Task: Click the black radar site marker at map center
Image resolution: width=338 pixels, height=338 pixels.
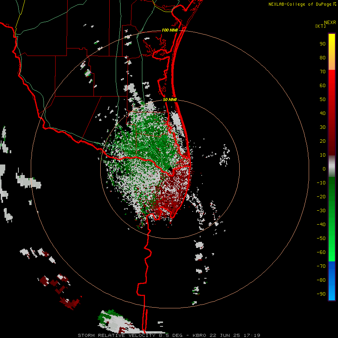Action: point(170,169)
